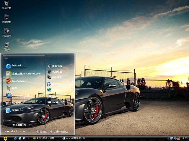Open 网上邻居 desktop icon
The width and height of the screenshot is (189, 141).
[6, 32]
